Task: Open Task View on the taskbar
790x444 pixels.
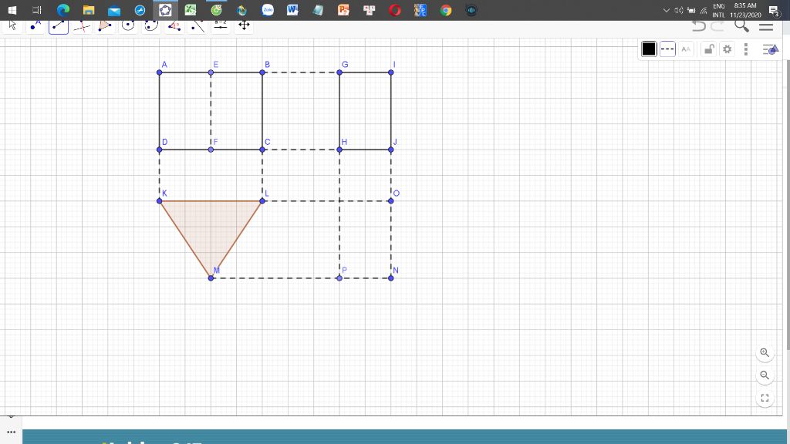Action: coord(37,10)
